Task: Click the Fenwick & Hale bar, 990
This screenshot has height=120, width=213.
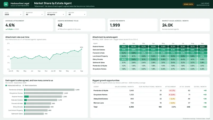Action: coord(38,103)
